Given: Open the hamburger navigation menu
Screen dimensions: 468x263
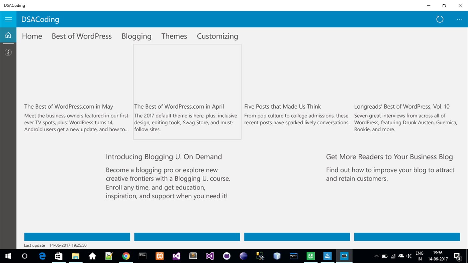Looking at the screenshot, I should click(8, 19).
